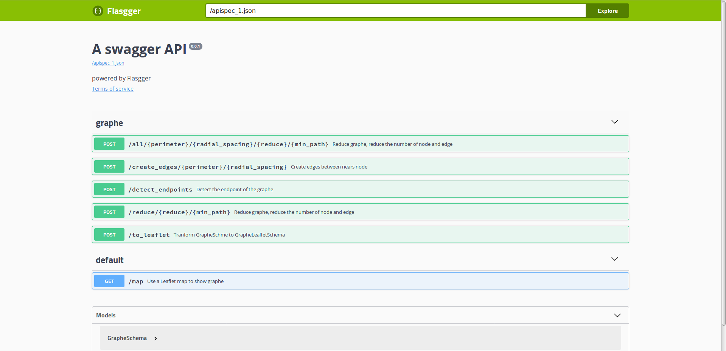The image size is (726, 351).
Task: Click 'Create edges between nears node' description
Action: coord(329,167)
